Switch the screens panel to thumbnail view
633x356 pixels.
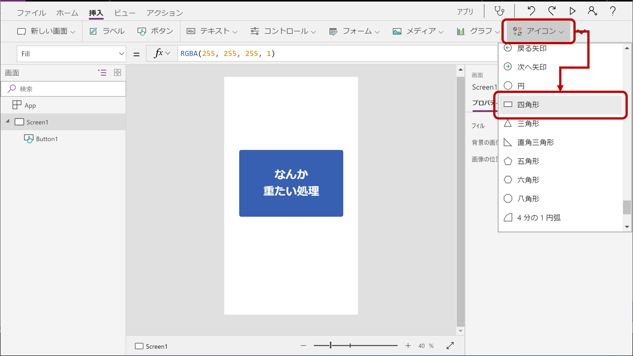pos(117,72)
